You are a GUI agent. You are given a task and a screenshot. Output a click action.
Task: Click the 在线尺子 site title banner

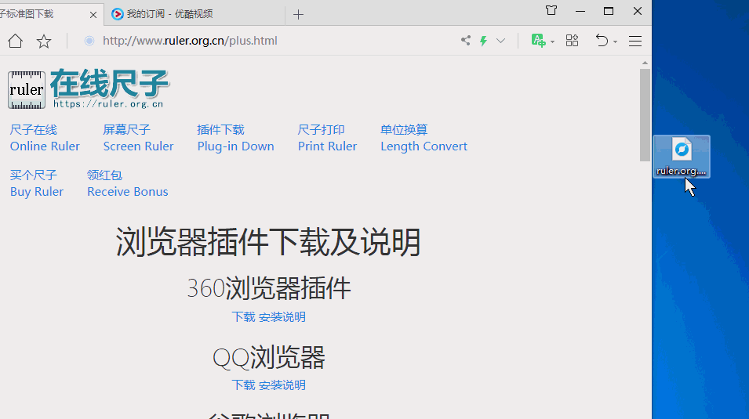(109, 88)
